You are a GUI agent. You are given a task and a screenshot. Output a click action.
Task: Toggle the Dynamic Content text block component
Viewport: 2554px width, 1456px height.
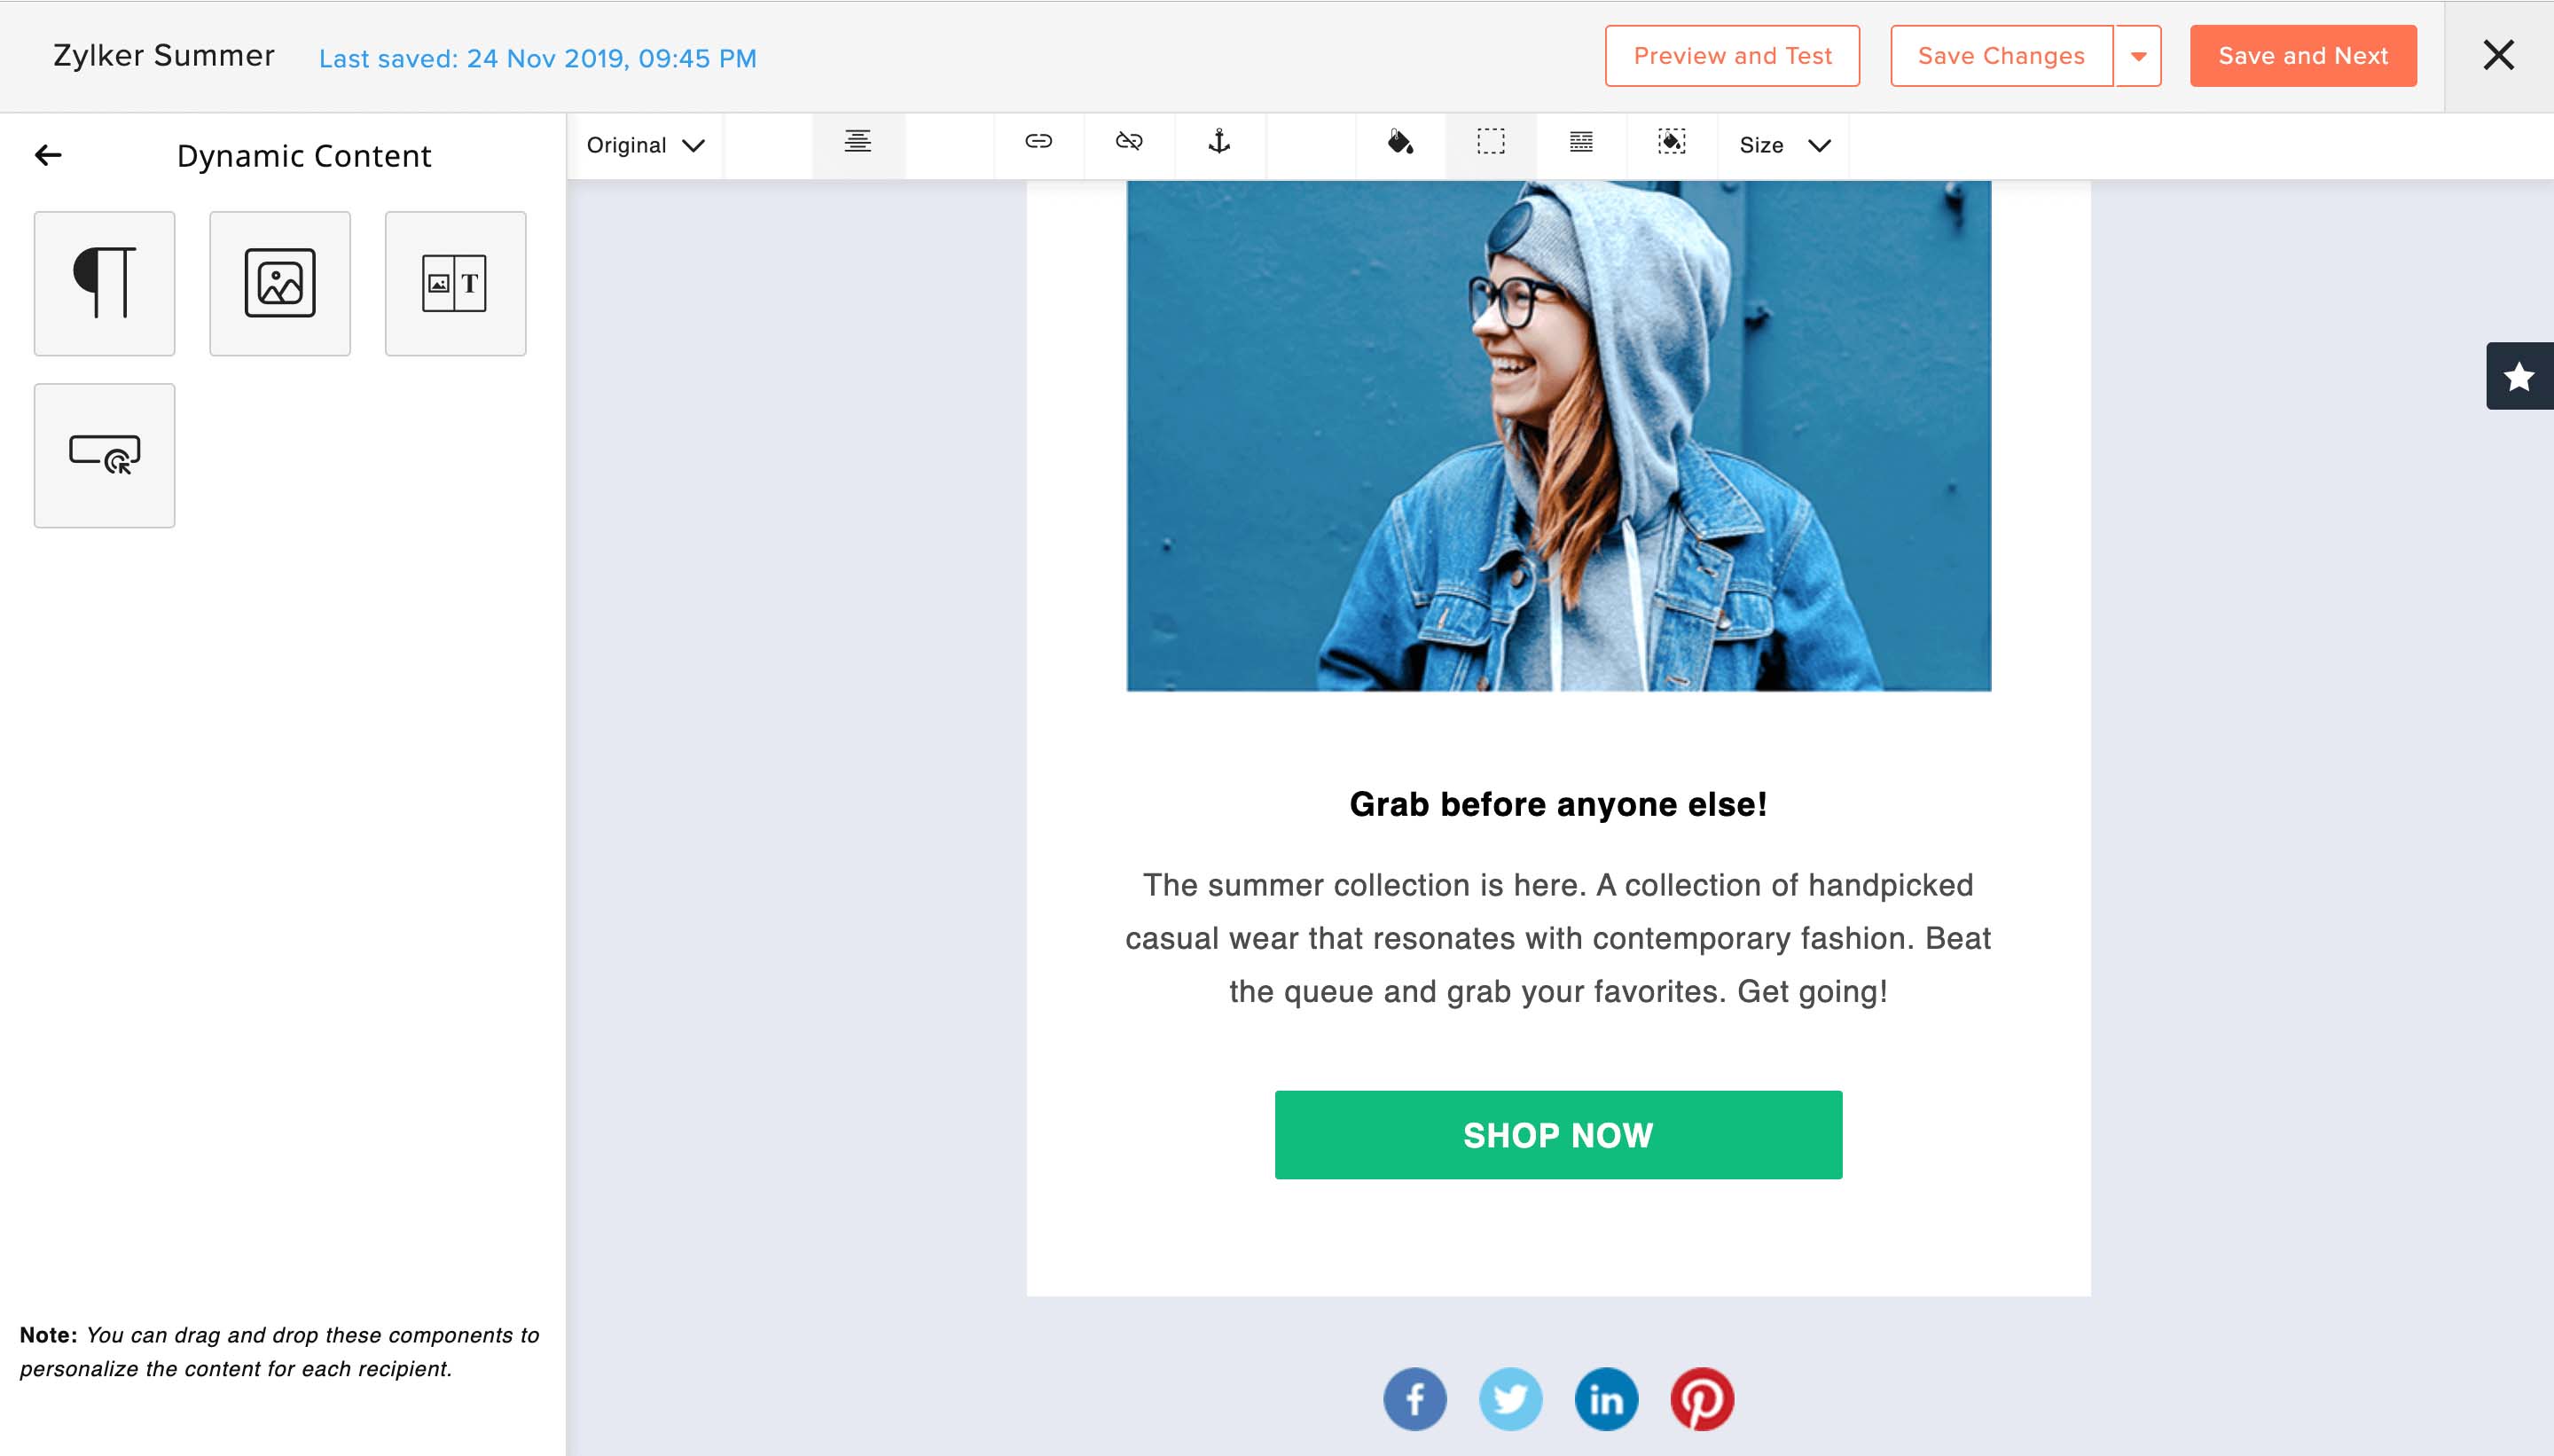pyautogui.click(x=104, y=283)
